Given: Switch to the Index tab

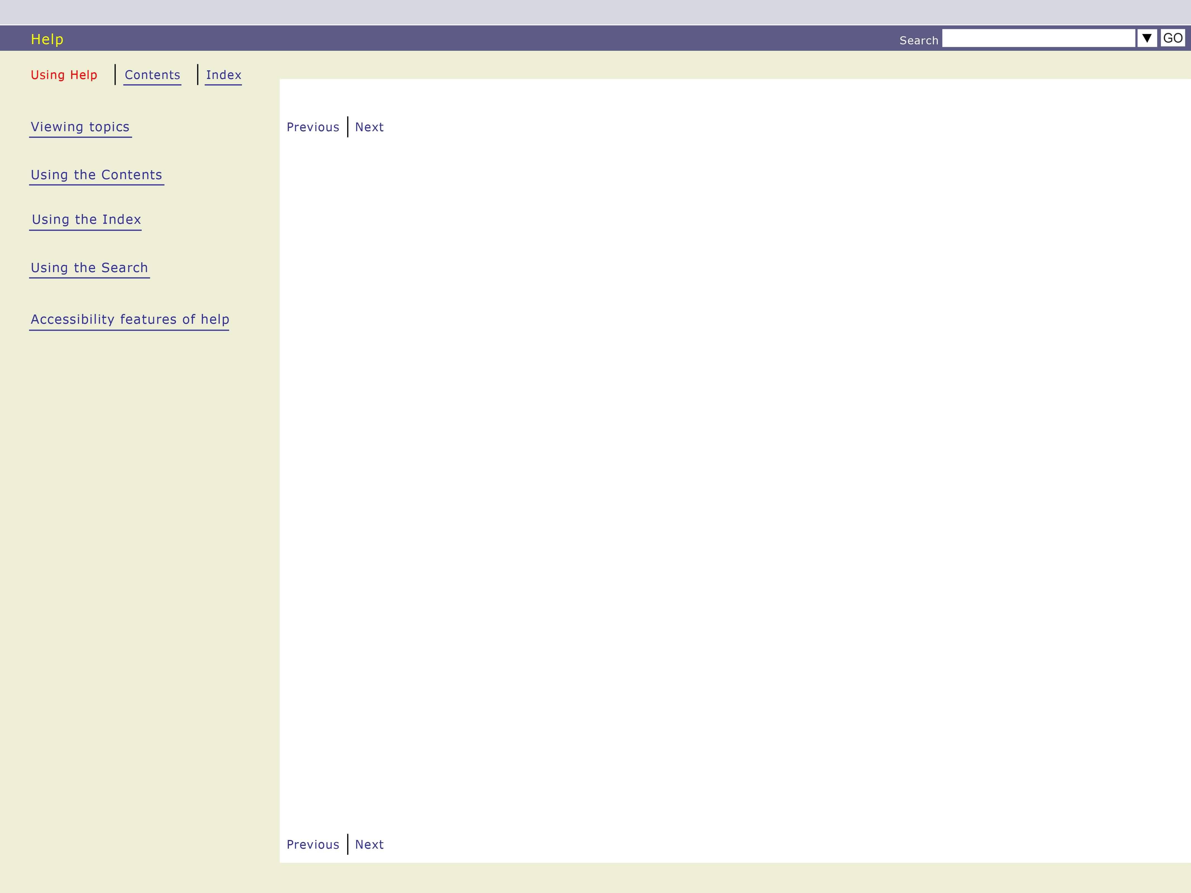Looking at the screenshot, I should pyautogui.click(x=224, y=75).
